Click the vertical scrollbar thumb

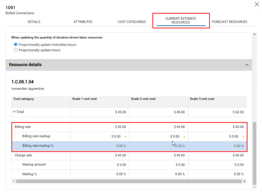254,153
